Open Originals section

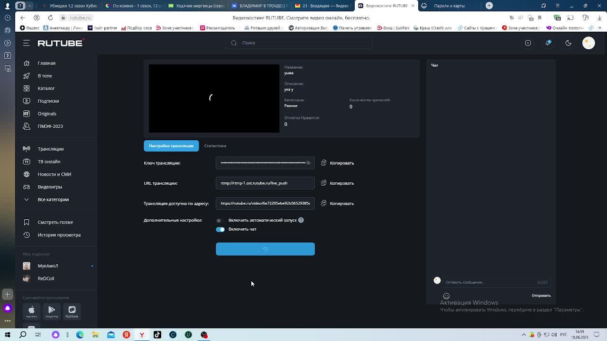pyautogui.click(x=46, y=114)
